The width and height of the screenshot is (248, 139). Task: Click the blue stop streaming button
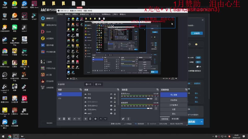coord(174,95)
